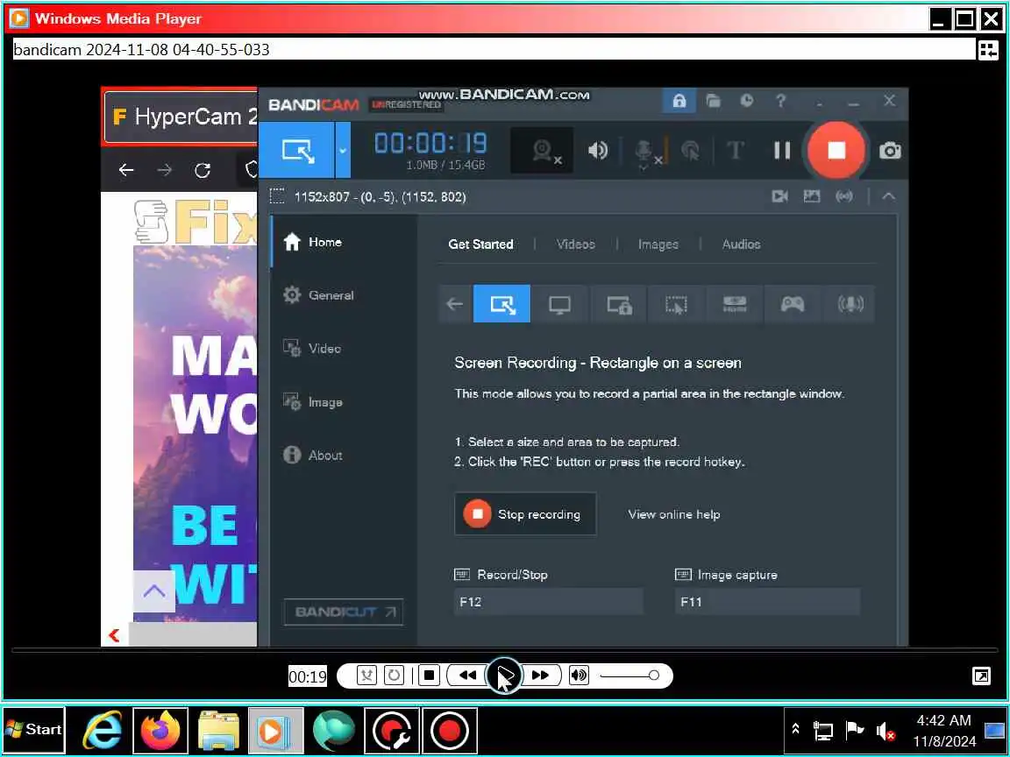Toggle the Bandicam text overlay T icon
This screenshot has width=1010, height=757.
(735, 151)
